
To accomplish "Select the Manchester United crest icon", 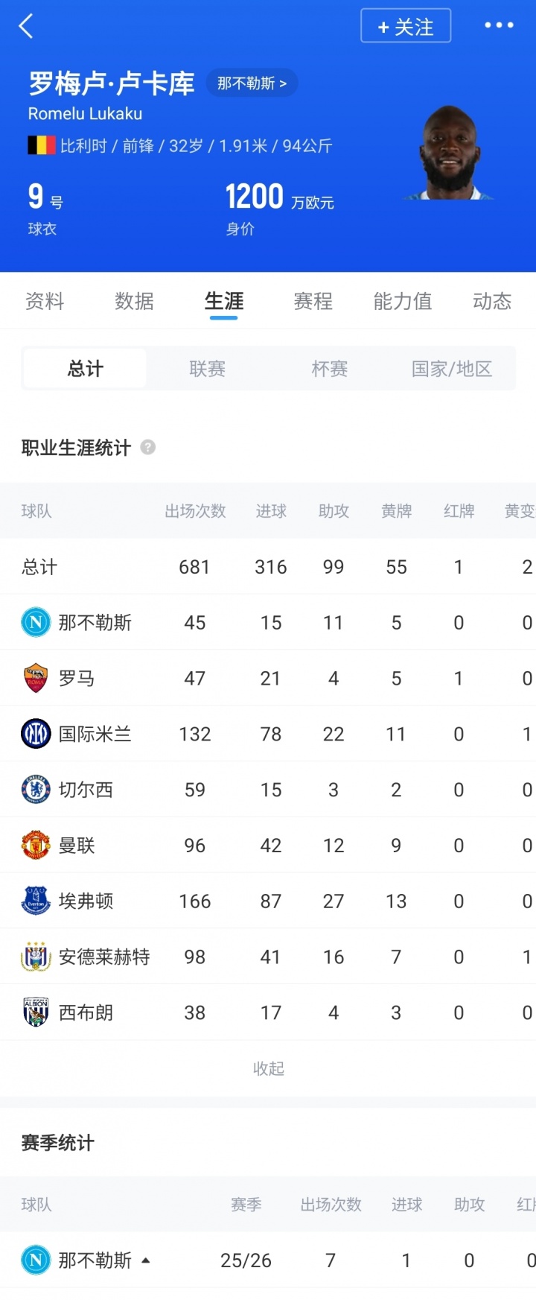I will (x=34, y=845).
